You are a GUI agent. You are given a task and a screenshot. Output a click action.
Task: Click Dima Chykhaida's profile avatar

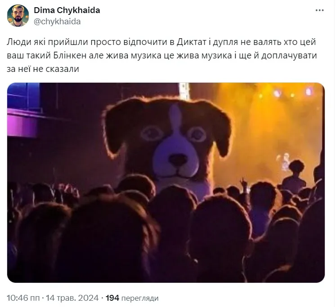click(x=18, y=16)
